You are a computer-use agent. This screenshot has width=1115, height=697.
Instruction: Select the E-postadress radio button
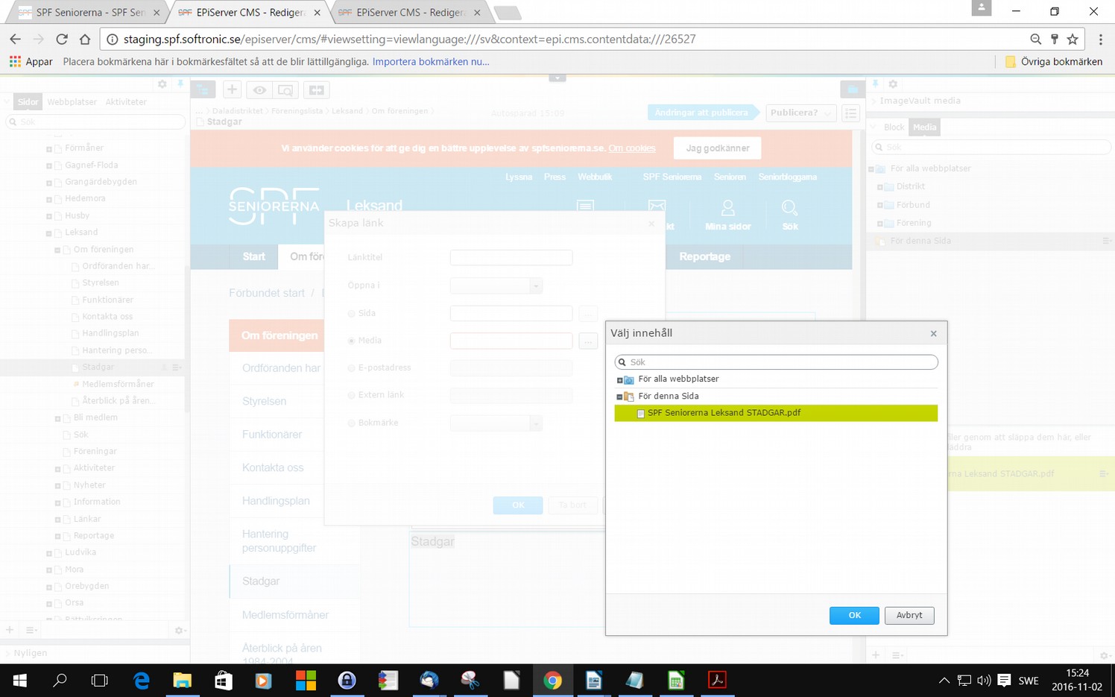point(351,368)
